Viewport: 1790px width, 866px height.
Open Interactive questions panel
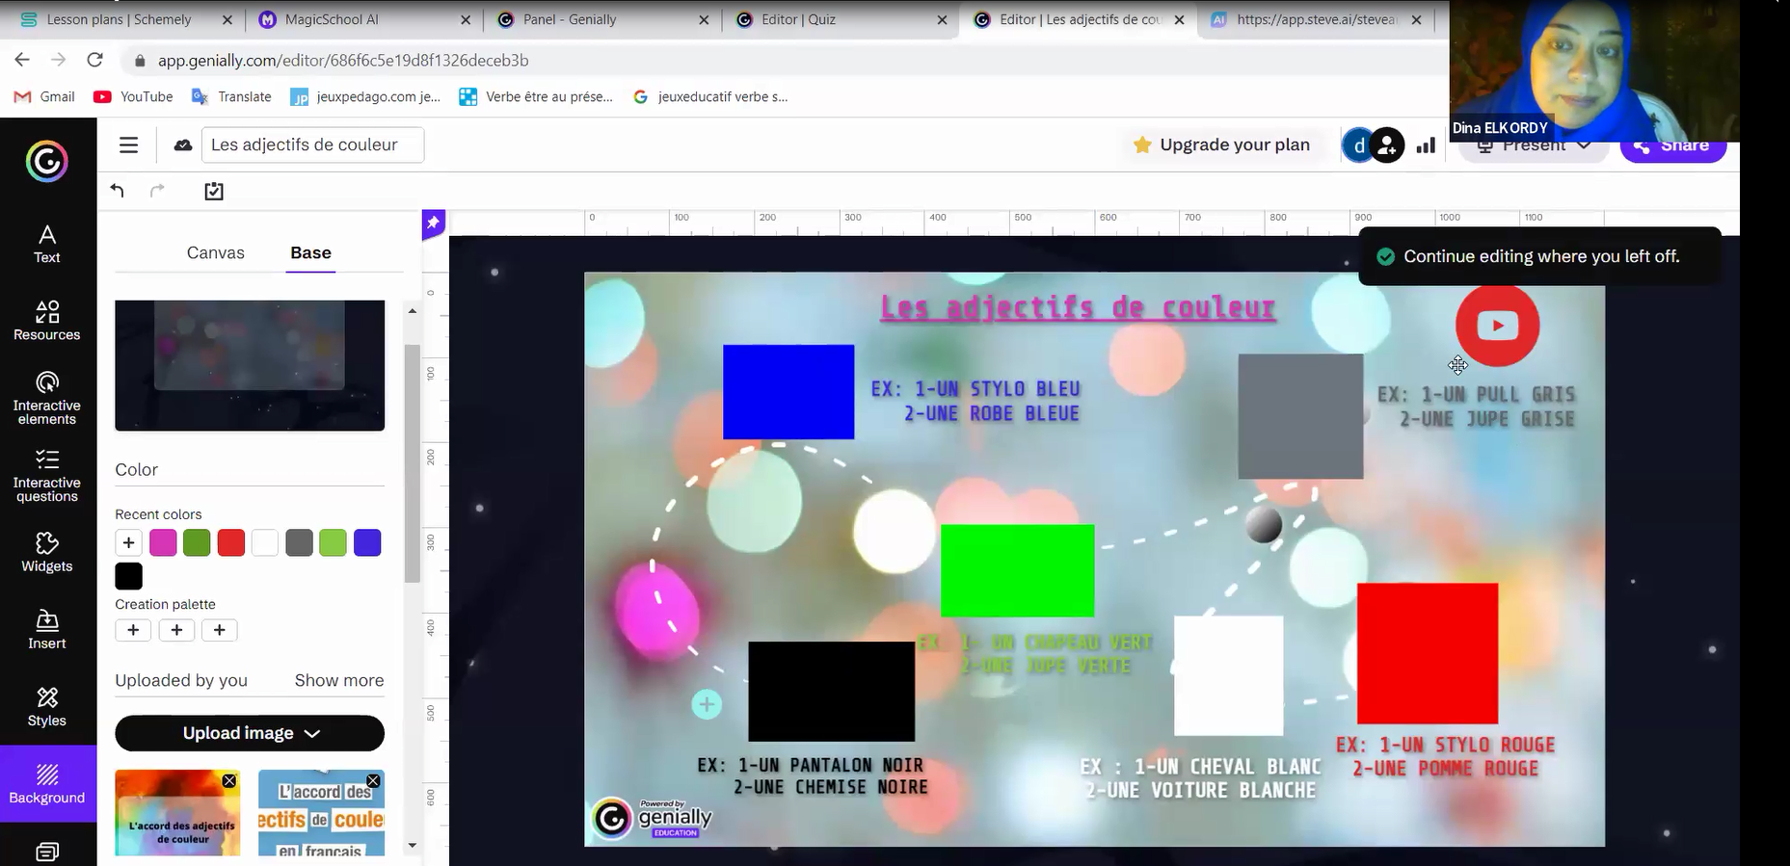pos(46,476)
